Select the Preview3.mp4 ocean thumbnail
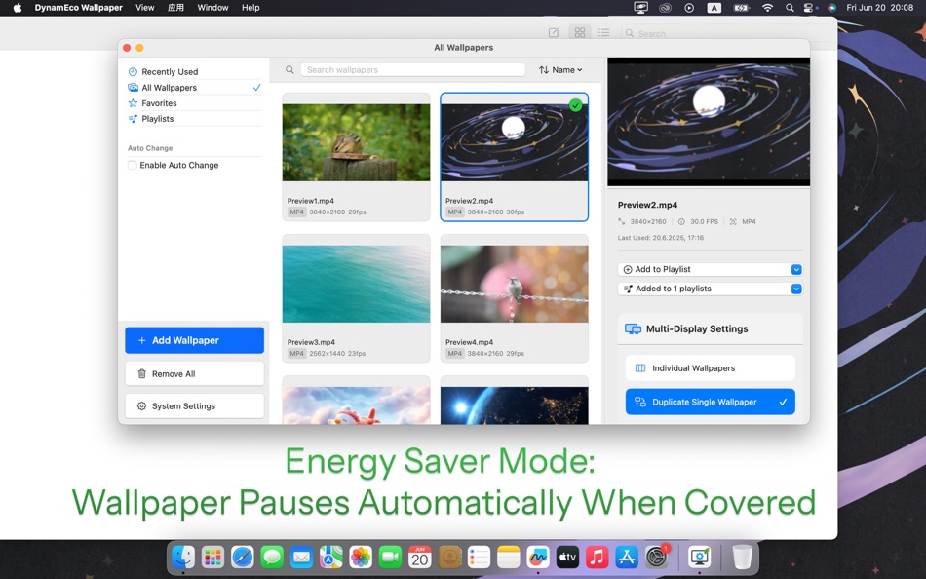 click(356, 284)
